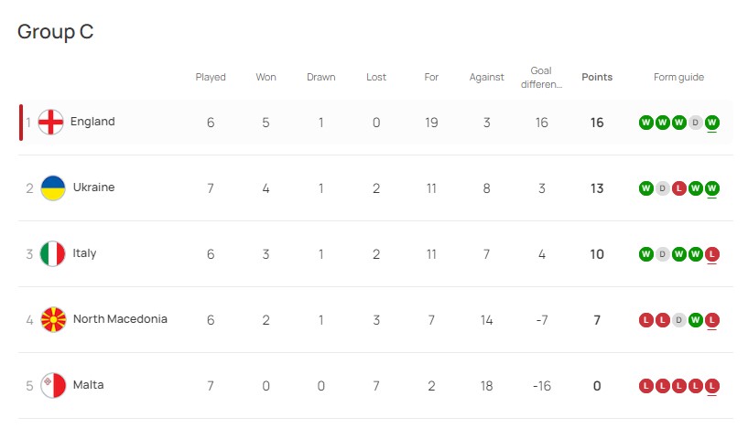Screen dimensions: 748x439
Task: Click the England flag icon
Action: (50, 122)
